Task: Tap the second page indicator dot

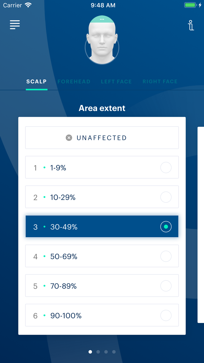Action: pyautogui.click(x=98, y=352)
